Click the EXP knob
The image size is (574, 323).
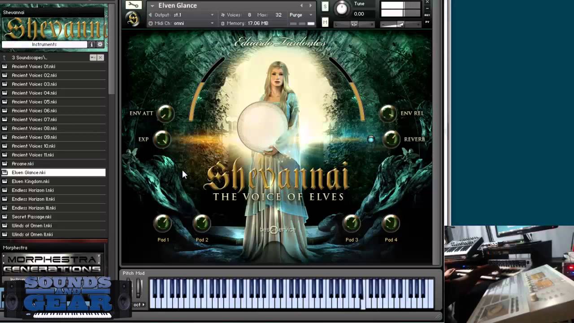point(162,140)
